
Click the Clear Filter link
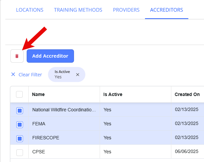click(30, 75)
